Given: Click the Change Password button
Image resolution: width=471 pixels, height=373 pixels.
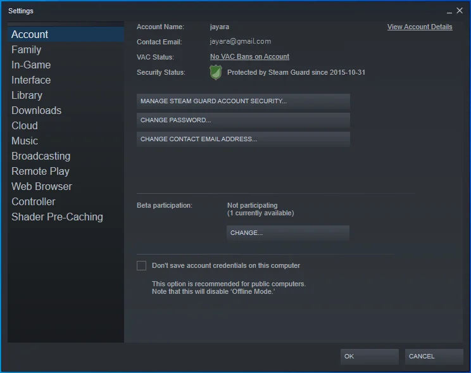Looking at the screenshot, I should click(243, 120).
